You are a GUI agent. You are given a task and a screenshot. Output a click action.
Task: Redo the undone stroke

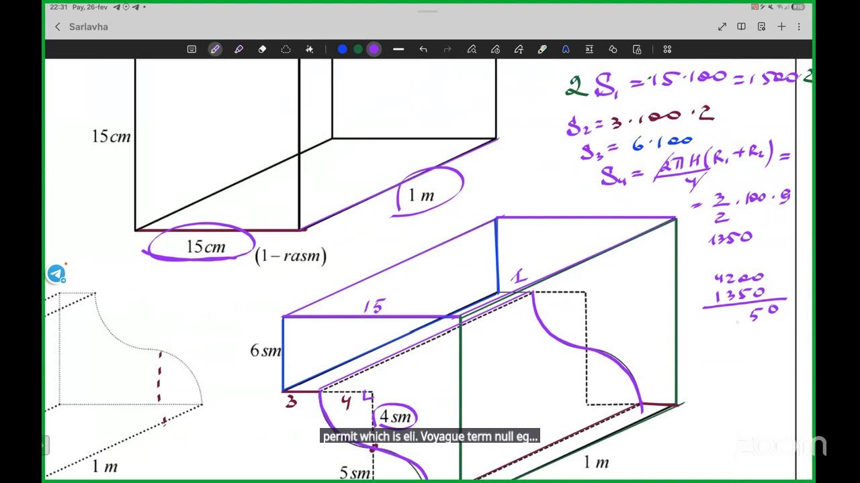(447, 49)
